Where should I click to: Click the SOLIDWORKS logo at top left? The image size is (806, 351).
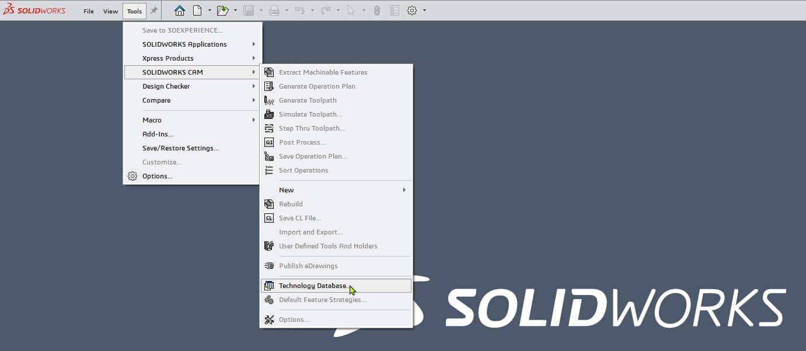click(x=34, y=10)
